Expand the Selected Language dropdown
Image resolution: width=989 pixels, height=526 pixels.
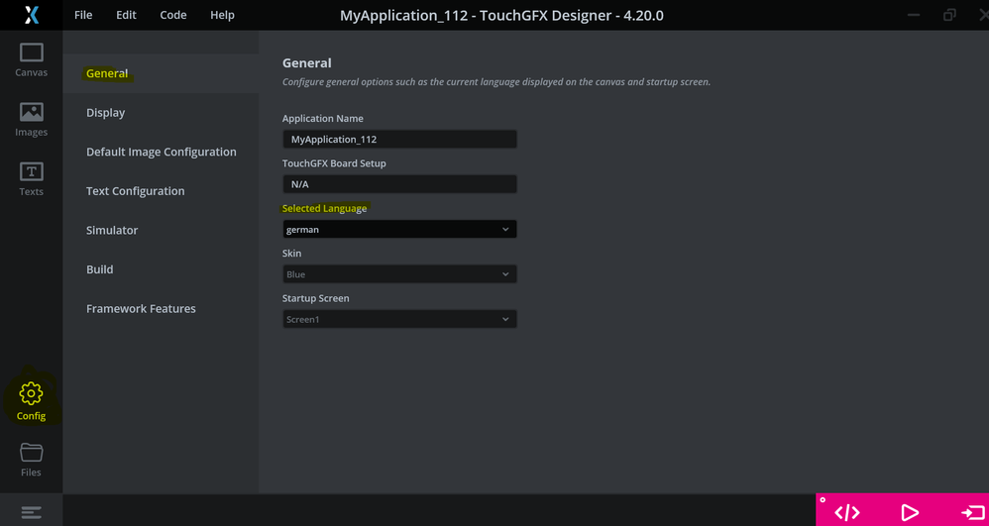pos(400,229)
